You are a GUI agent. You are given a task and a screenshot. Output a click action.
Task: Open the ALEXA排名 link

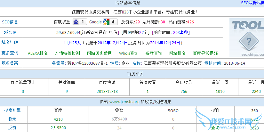click(38, 54)
